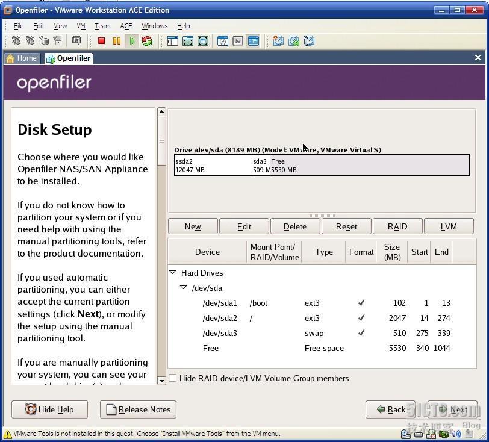Sort by the Type column header
Viewport: 489px width, 442px height.
tap(324, 252)
